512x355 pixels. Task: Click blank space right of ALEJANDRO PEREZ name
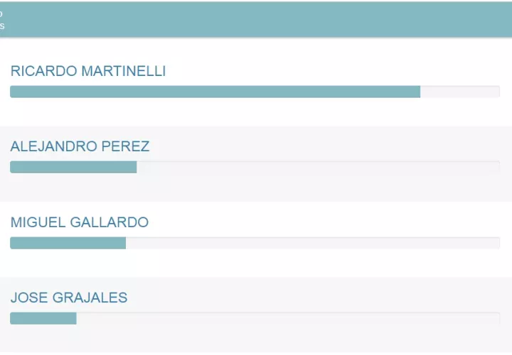click(x=327, y=146)
